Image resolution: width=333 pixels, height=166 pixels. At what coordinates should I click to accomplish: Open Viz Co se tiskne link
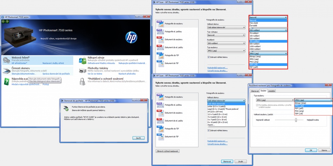click(x=95, y=74)
